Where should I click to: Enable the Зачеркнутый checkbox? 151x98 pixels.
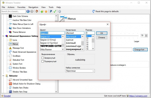[x=43, y=58]
